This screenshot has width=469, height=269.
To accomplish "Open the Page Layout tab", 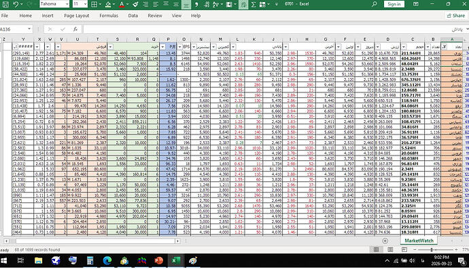I will tap(77, 16).
